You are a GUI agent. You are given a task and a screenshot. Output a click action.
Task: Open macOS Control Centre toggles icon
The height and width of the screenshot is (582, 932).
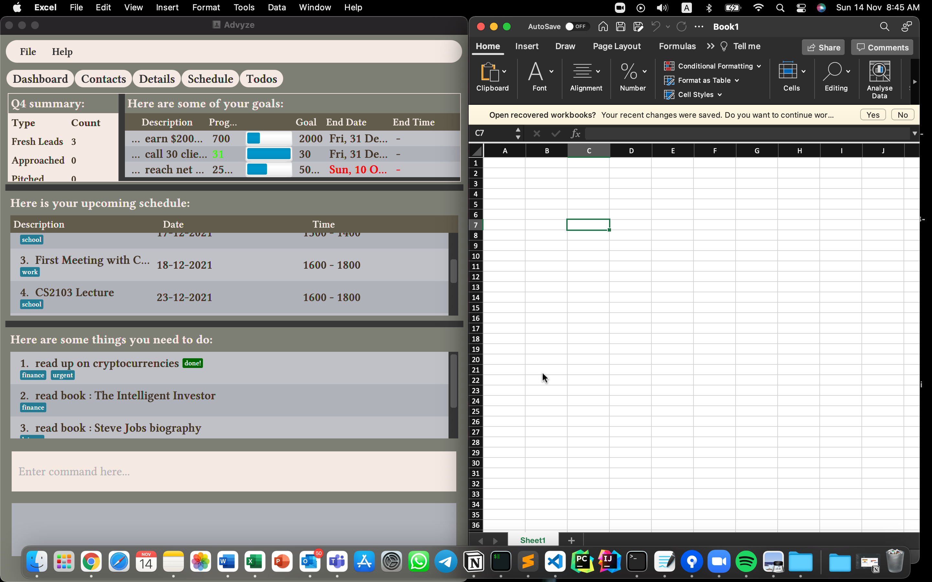[801, 8]
